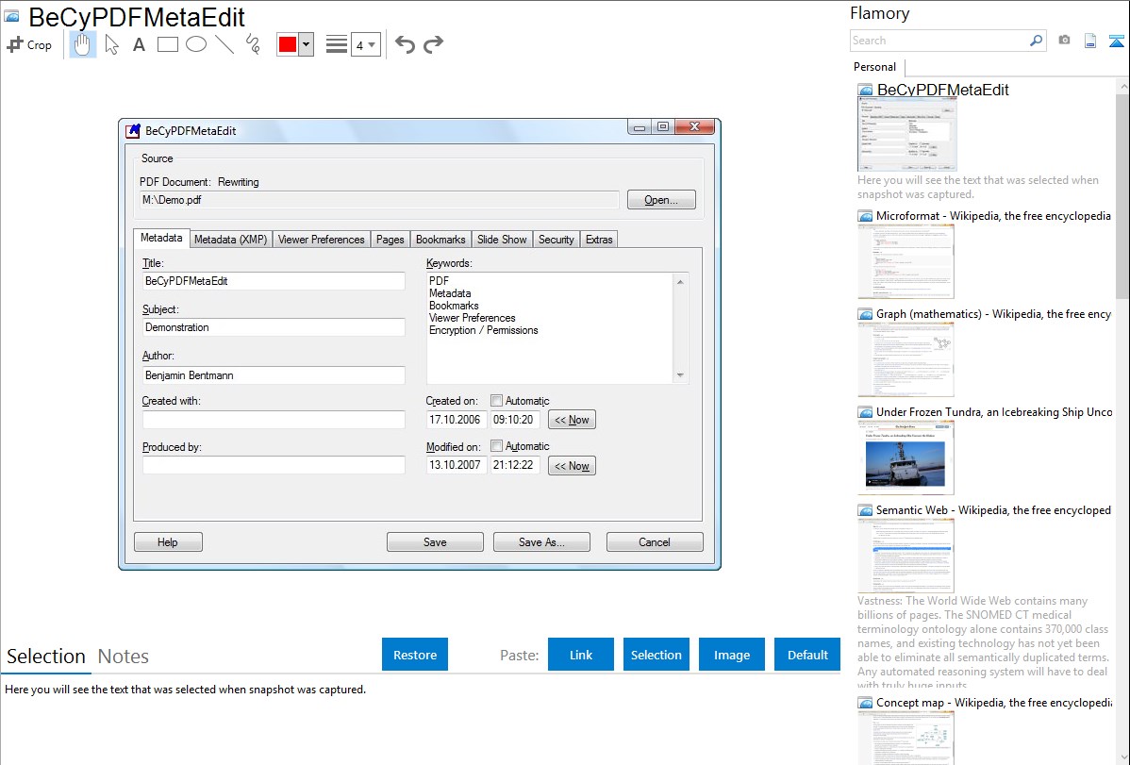The image size is (1130, 765).
Task: Choose the arrow pointer tool
Action: (111, 44)
